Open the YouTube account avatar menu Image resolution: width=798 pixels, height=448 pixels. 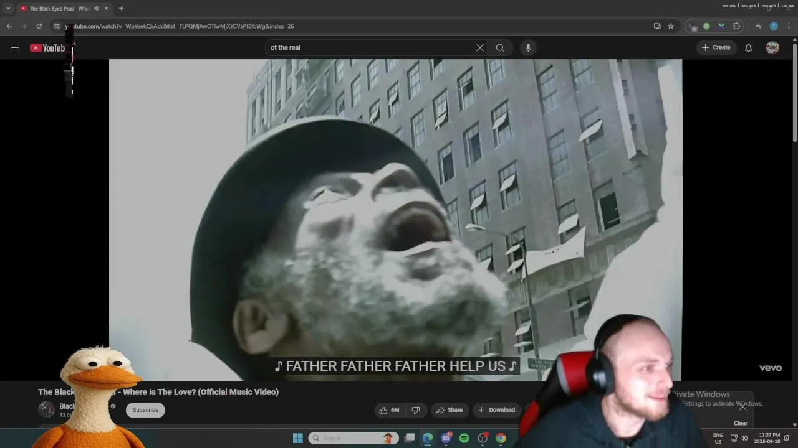(772, 47)
